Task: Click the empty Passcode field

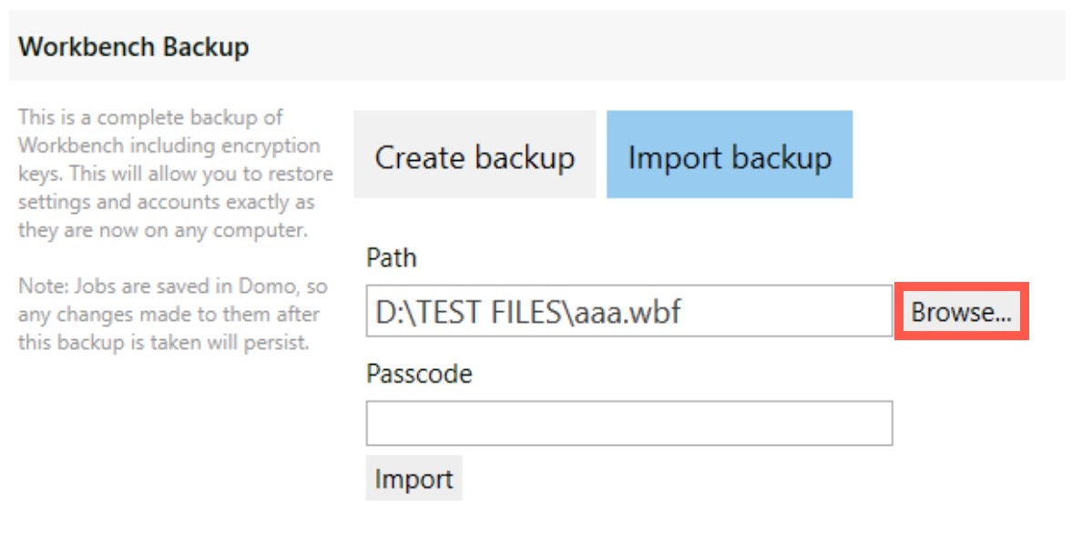Action: pos(628,425)
